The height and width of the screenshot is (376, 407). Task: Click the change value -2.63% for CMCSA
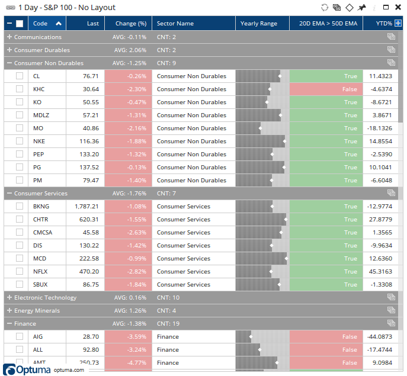pos(128,232)
